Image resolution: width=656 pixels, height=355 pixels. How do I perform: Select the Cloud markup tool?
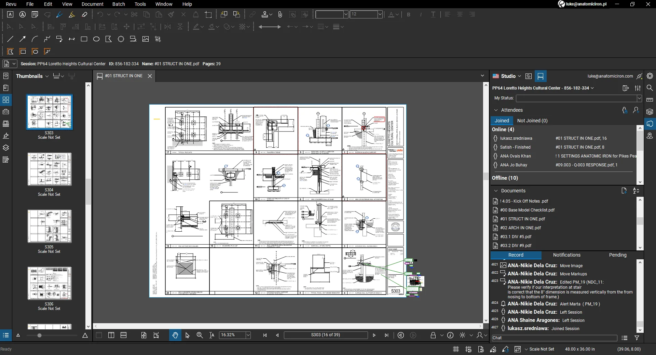[x=121, y=39]
